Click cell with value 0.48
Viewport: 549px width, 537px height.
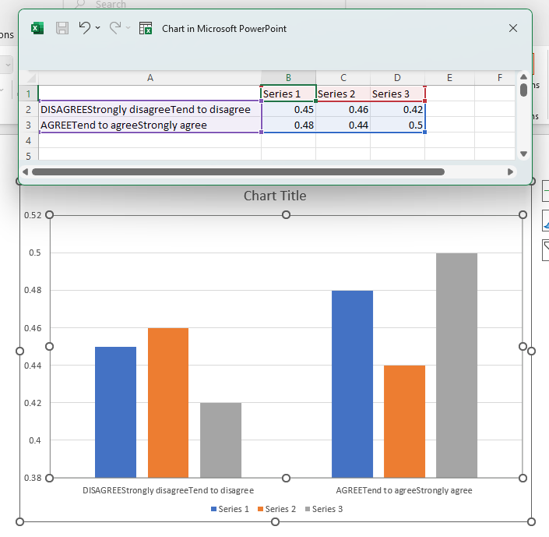pyautogui.click(x=288, y=125)
